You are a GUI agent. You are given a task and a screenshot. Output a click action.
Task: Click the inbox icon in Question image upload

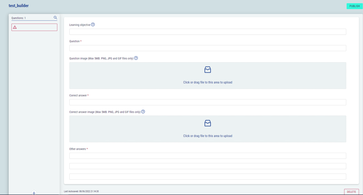pyautogui.click(x=207, y=70)
